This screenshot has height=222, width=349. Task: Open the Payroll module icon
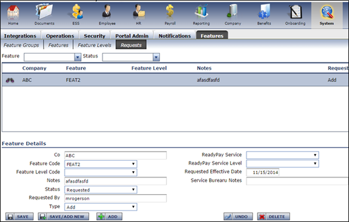point(170,15)
